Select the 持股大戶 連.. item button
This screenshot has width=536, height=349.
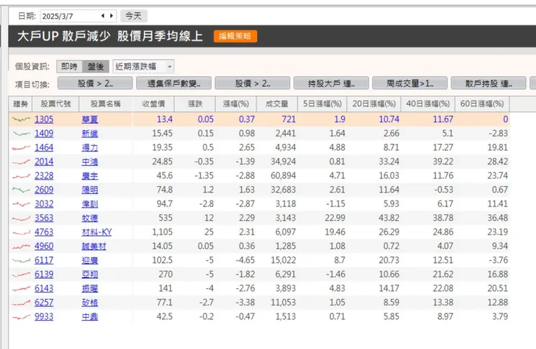click(x=331, y=83)
